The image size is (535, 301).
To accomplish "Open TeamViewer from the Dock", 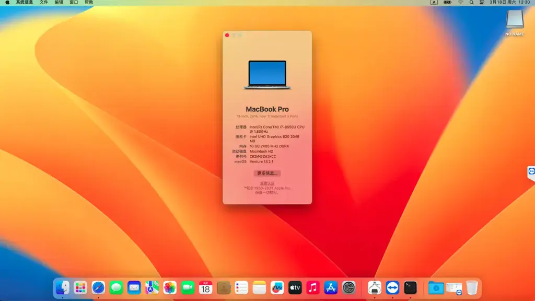I will [x=392, y=288].
